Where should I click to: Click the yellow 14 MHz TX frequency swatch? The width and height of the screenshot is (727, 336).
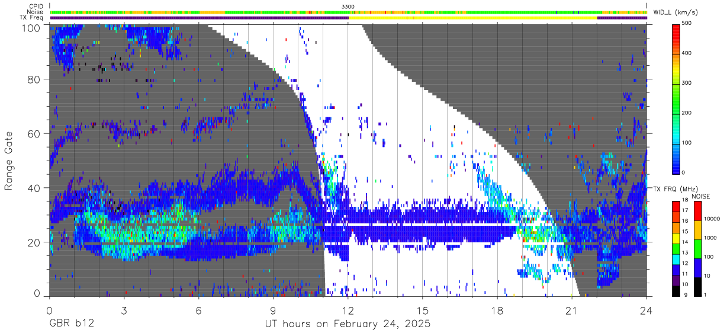click(677, 238)
